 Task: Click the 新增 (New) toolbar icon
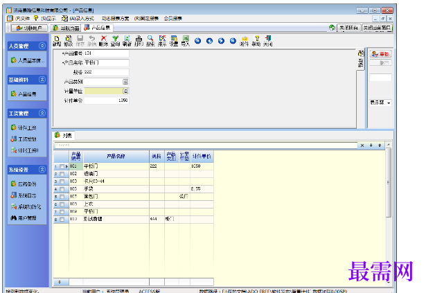(57, 41)
